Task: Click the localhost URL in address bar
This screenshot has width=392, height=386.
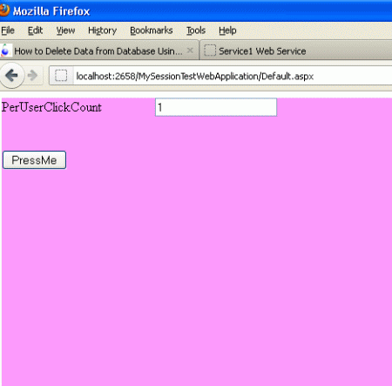Action: pyautogui.click(x=195, y=76)
